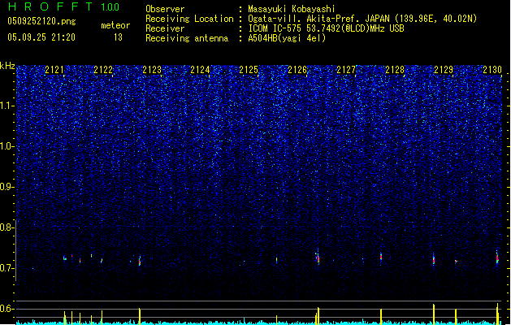
Task: Click the 2129 time marker
Action: 444,70
